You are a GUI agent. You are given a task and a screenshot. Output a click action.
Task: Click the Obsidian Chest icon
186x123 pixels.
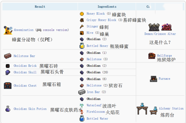[8, 86]
